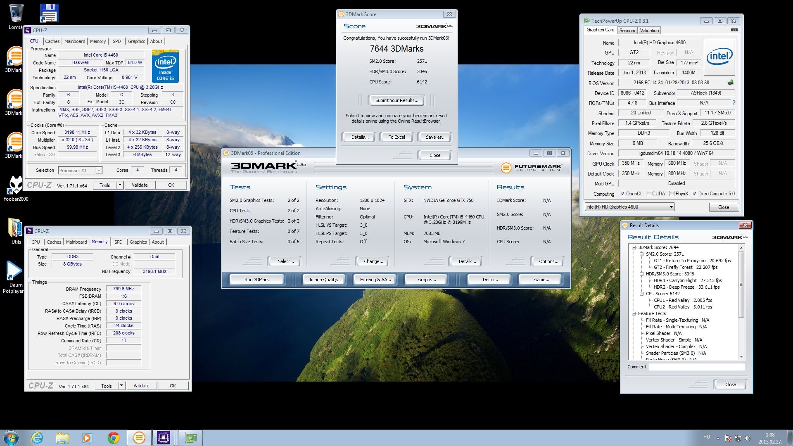
Task: Open Image Quality... tool
Action: point(325,280)
